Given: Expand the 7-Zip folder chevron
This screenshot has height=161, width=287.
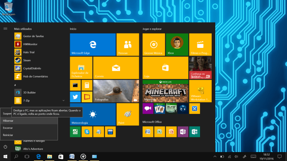Looking at the screenshot, I should pos(63,101).
